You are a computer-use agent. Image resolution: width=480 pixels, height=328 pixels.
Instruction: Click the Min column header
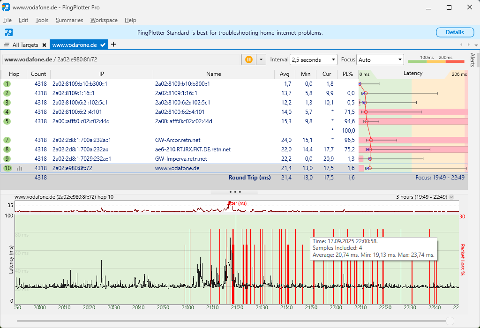coord(306,74)
